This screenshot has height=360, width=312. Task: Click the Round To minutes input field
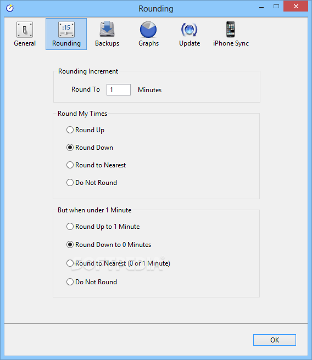pos(119,89)
